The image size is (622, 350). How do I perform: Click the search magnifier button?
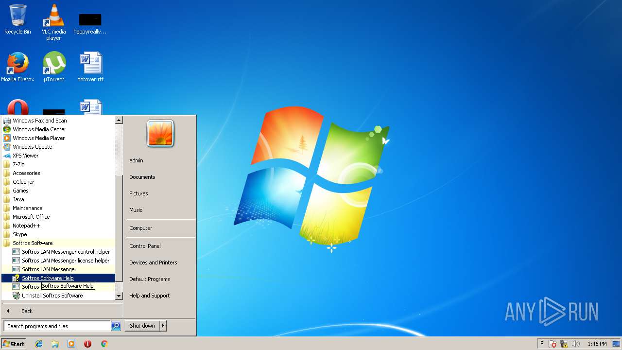tap(116, 326)
